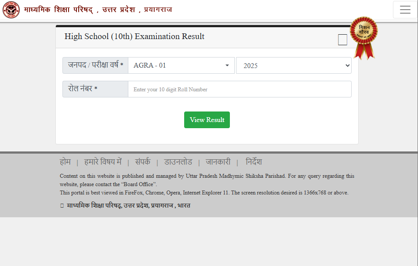The width and height of the screenshot is (418, 266).
Task: Expand the 2025 exam year dropdown
Action: pyautogui.click(x=294, y=65)
